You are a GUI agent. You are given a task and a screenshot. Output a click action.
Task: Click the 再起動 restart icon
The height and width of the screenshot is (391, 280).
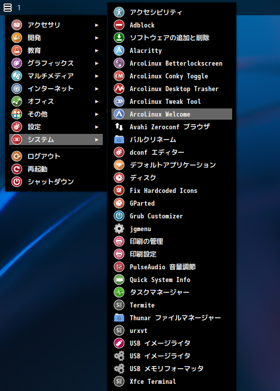17,169
